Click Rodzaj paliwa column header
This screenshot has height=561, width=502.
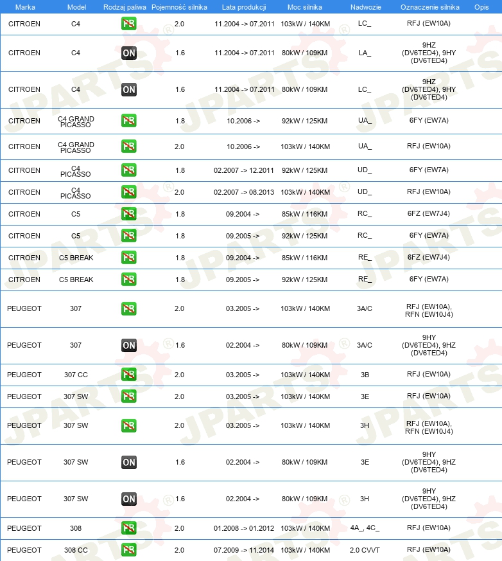pyautogui.click(x=125, y=7)
